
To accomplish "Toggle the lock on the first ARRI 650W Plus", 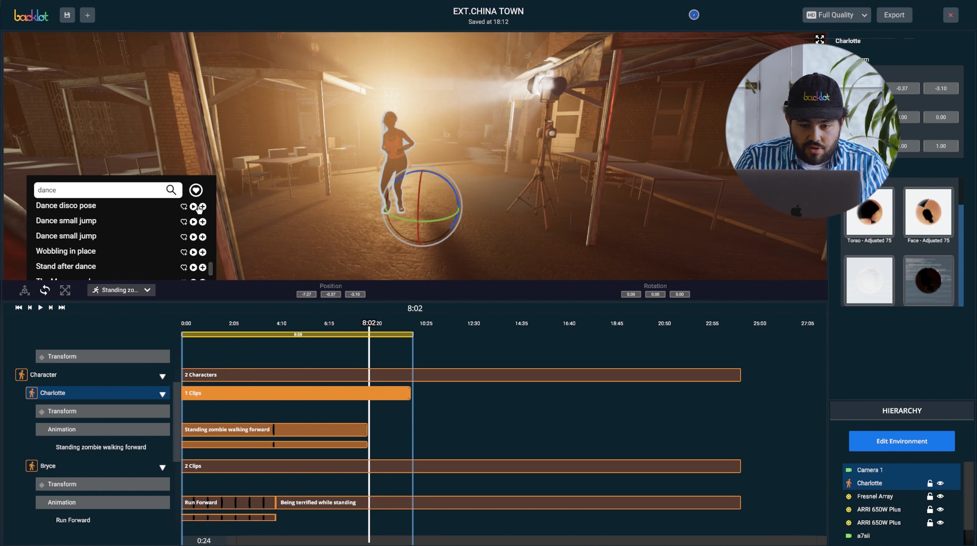I will (x=929, y=509).
